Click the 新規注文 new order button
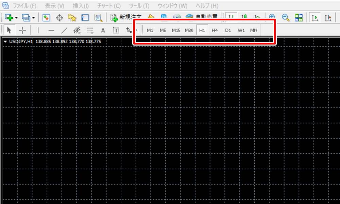 click(126, 17)
